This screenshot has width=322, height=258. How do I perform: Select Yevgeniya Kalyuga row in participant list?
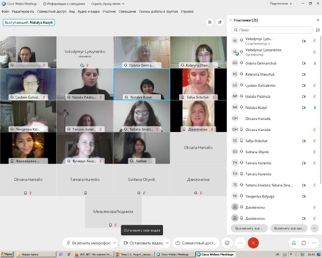(x=274, y=197)
